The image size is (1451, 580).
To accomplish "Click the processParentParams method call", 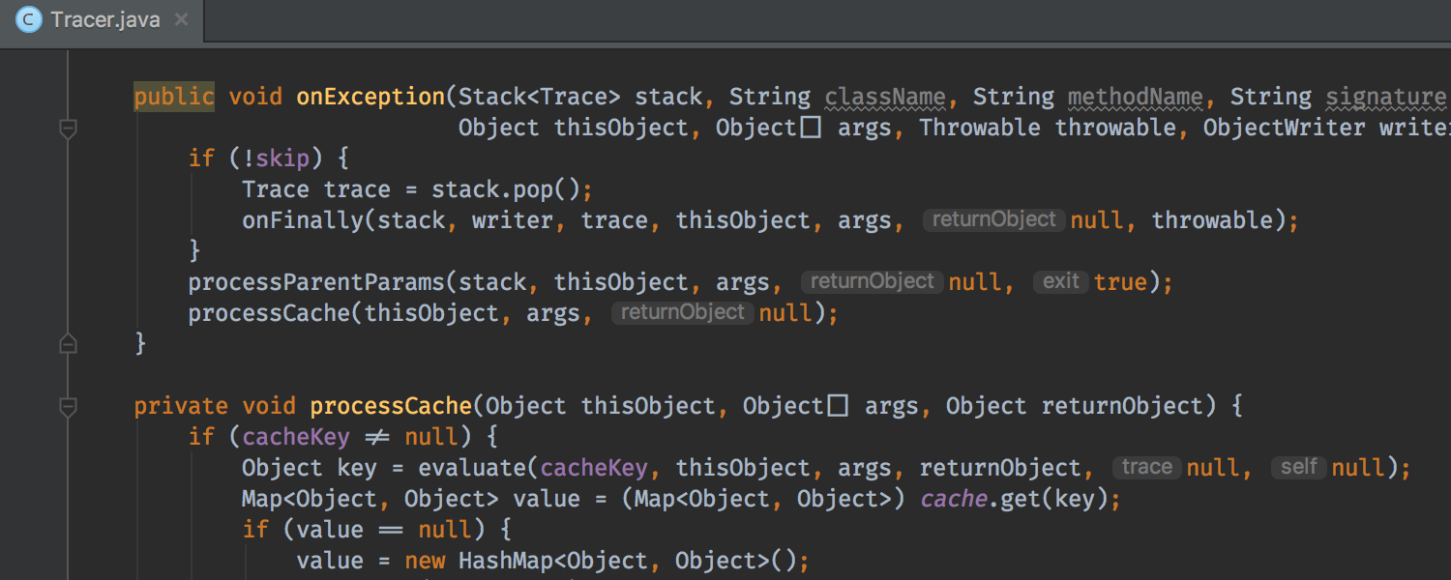I will coord(315,282).
